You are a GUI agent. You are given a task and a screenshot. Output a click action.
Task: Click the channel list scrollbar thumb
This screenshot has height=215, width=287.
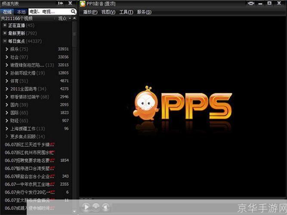tap(74, 34)
